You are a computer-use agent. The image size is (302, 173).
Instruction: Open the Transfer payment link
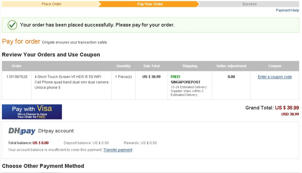118,150
